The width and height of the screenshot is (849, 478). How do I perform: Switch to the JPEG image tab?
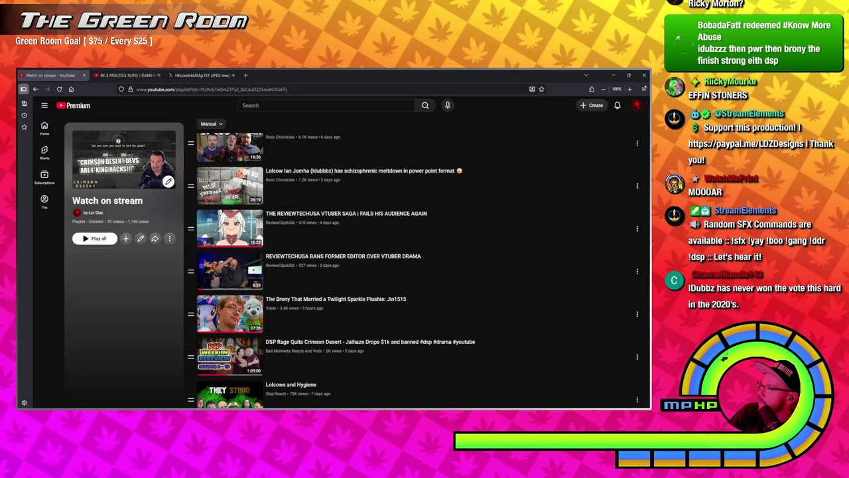pos(202,75)
